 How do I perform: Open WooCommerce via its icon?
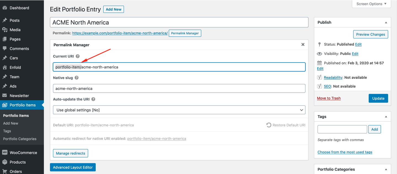pyautogui.click(x=5, y=152)
